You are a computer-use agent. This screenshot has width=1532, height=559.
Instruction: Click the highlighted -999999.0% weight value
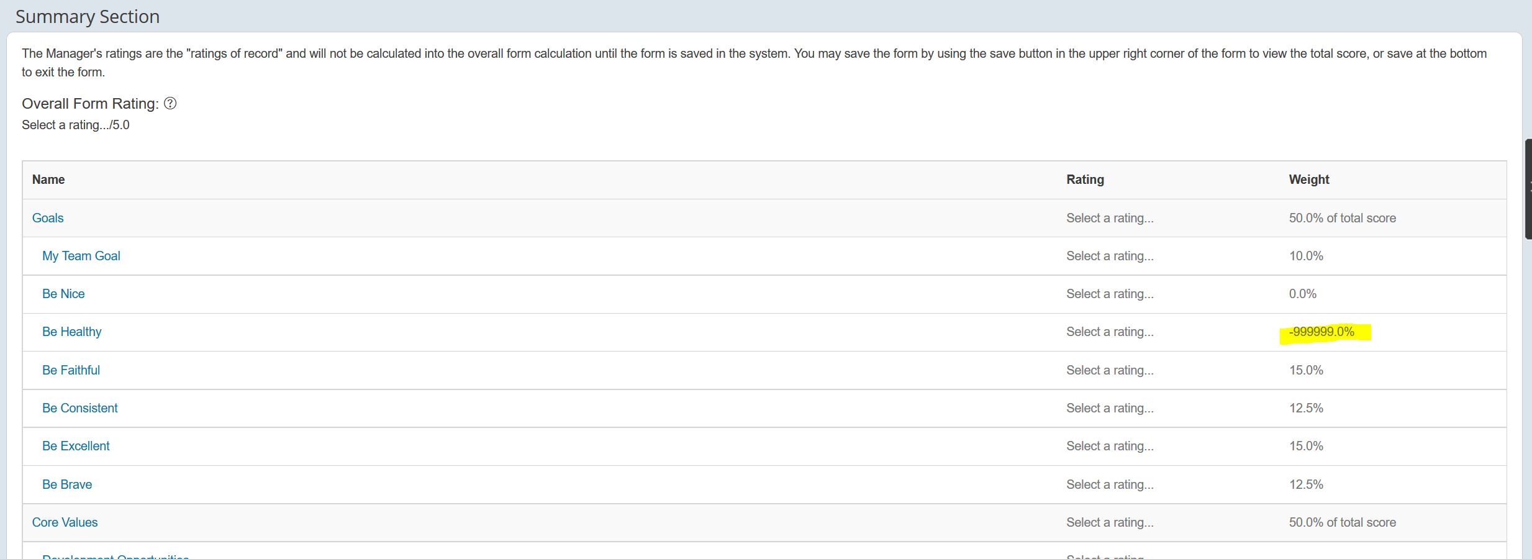(x=1321, y=332)
